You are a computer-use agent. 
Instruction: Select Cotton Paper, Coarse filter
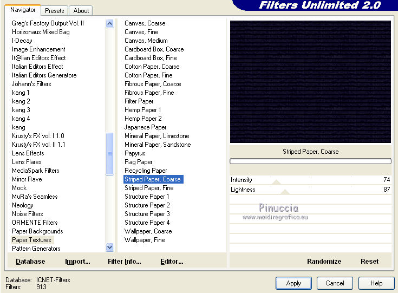[x=152, y=67]
